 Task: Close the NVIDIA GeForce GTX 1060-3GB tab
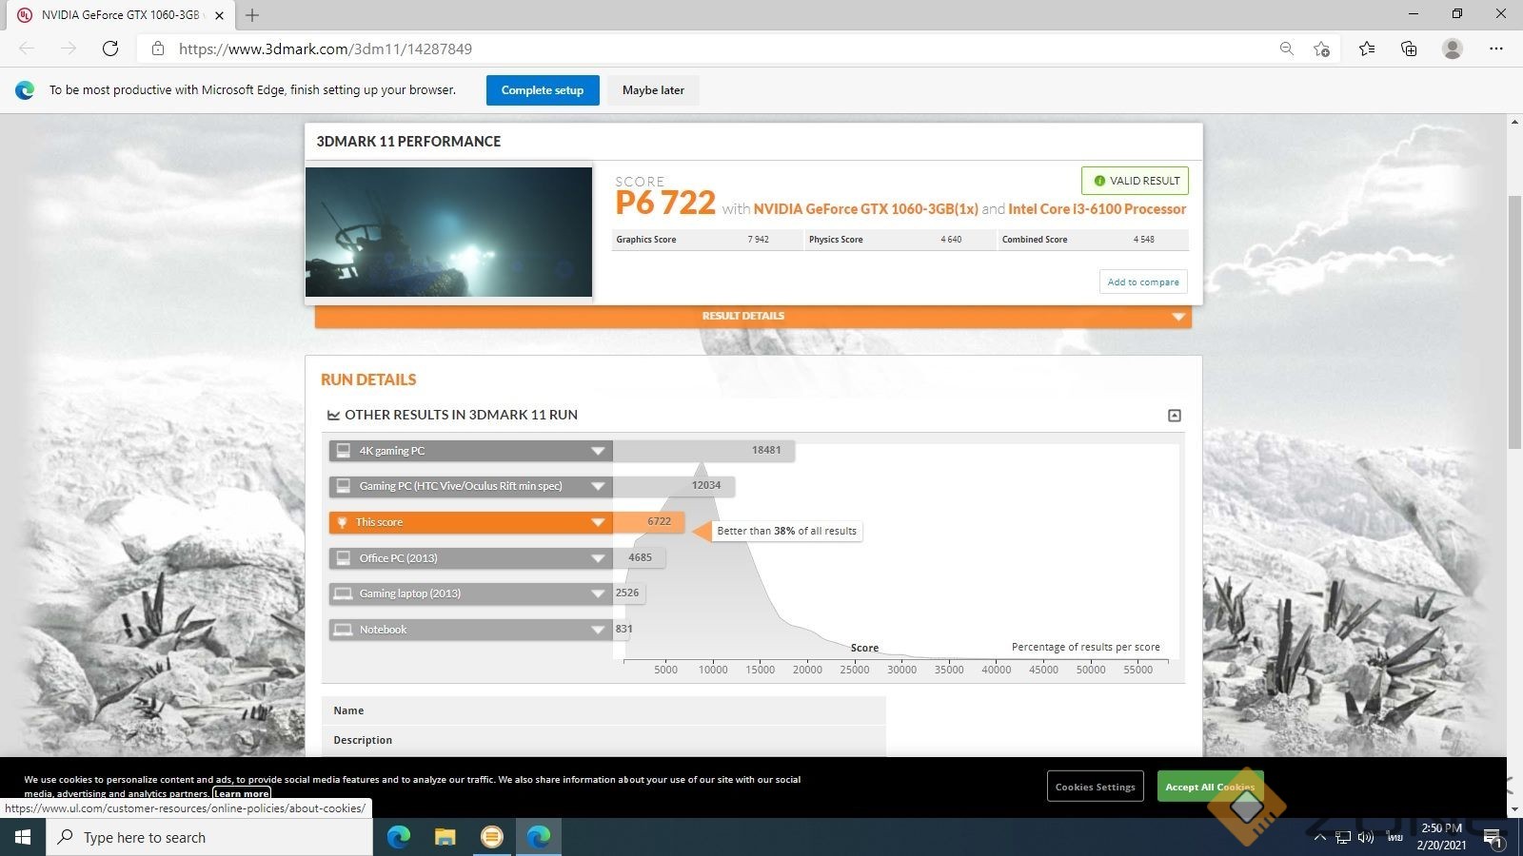219,15
